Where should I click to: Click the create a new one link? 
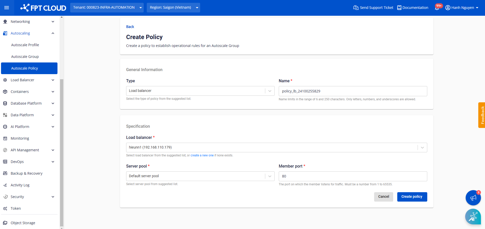click(x=202, y=155)
